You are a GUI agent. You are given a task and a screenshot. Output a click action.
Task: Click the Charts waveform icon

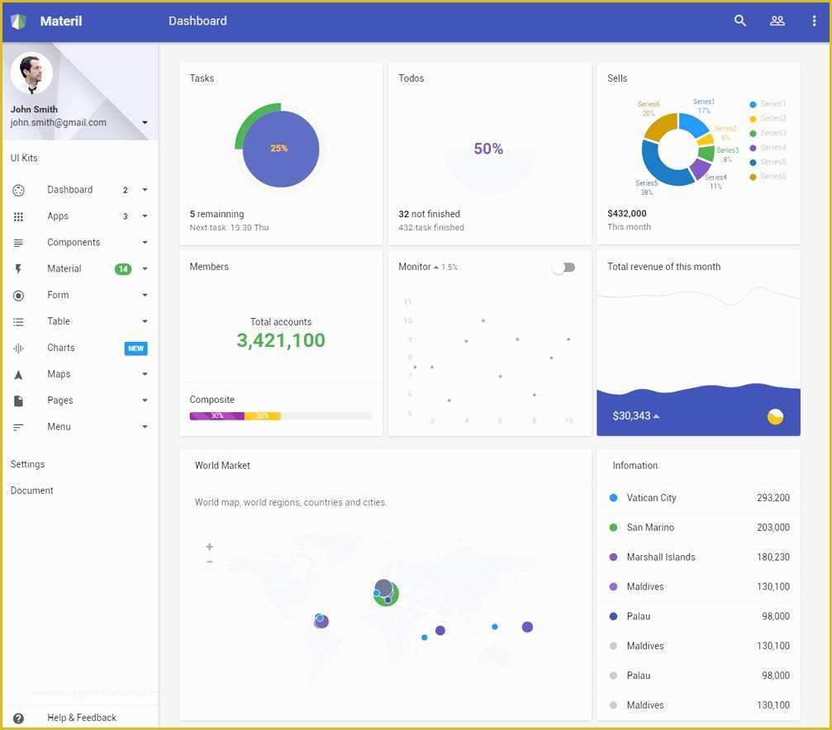18,348
